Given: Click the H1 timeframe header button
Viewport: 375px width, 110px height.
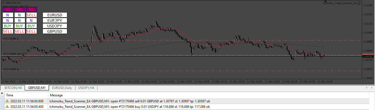Looking at the screenshot, I should click(x=8, y=10).
